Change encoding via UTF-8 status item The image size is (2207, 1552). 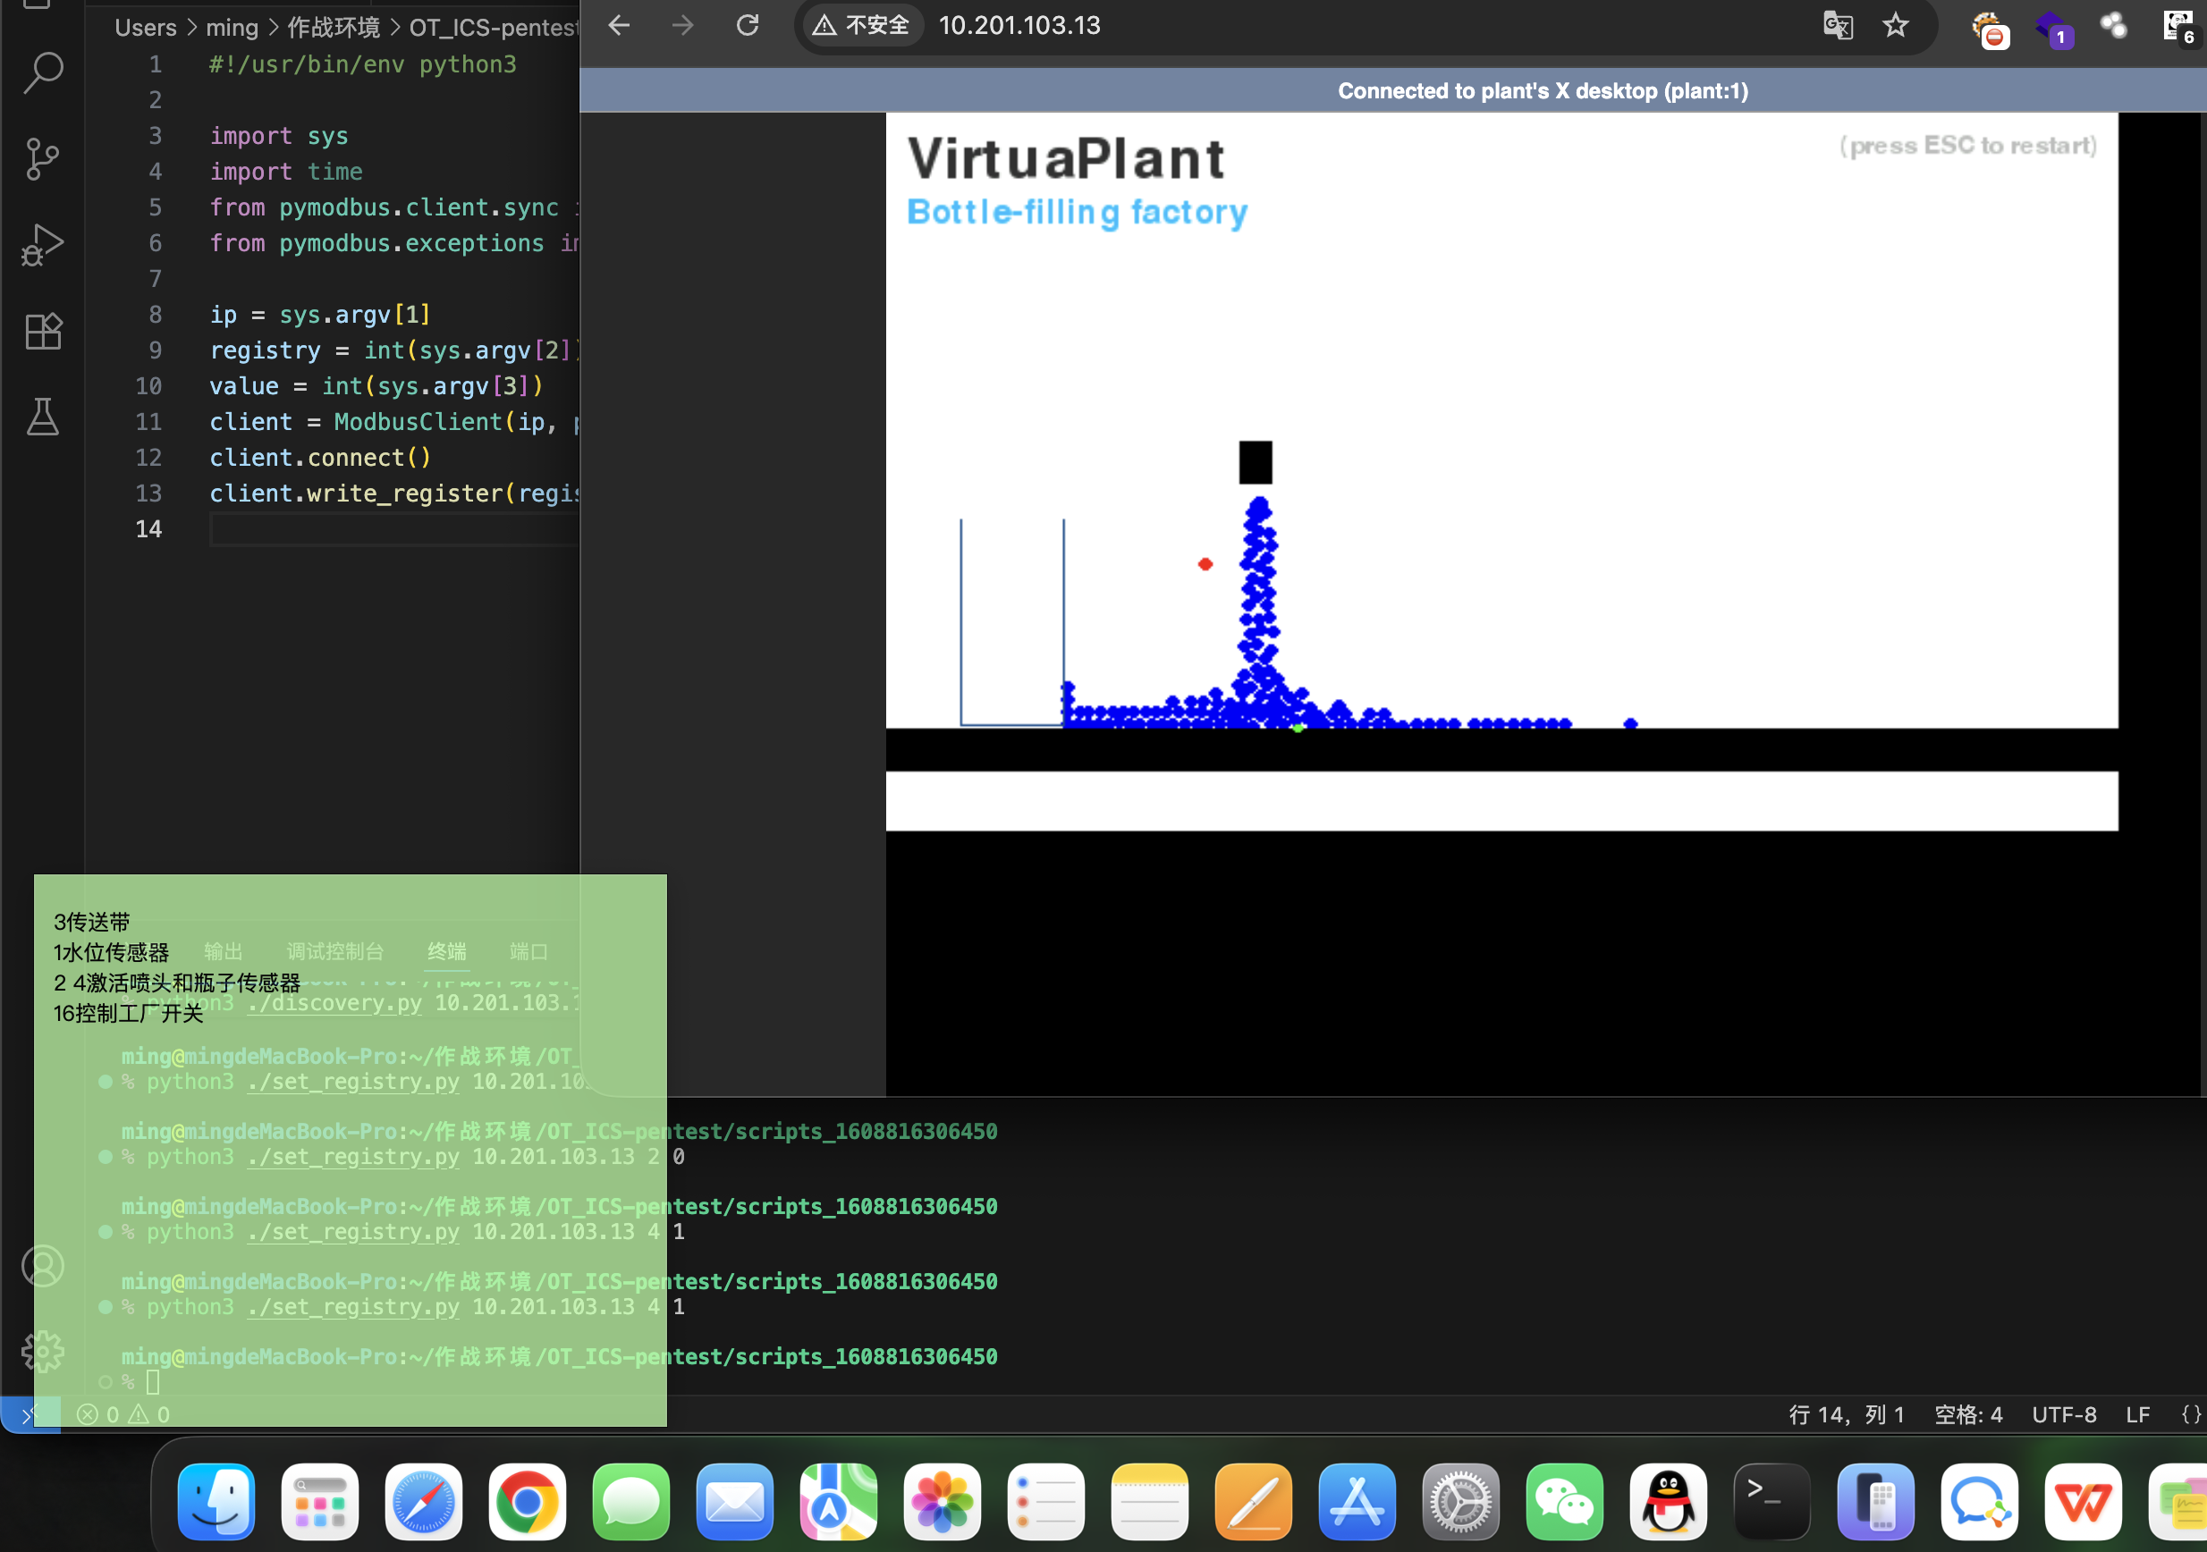[2064, 1413]
